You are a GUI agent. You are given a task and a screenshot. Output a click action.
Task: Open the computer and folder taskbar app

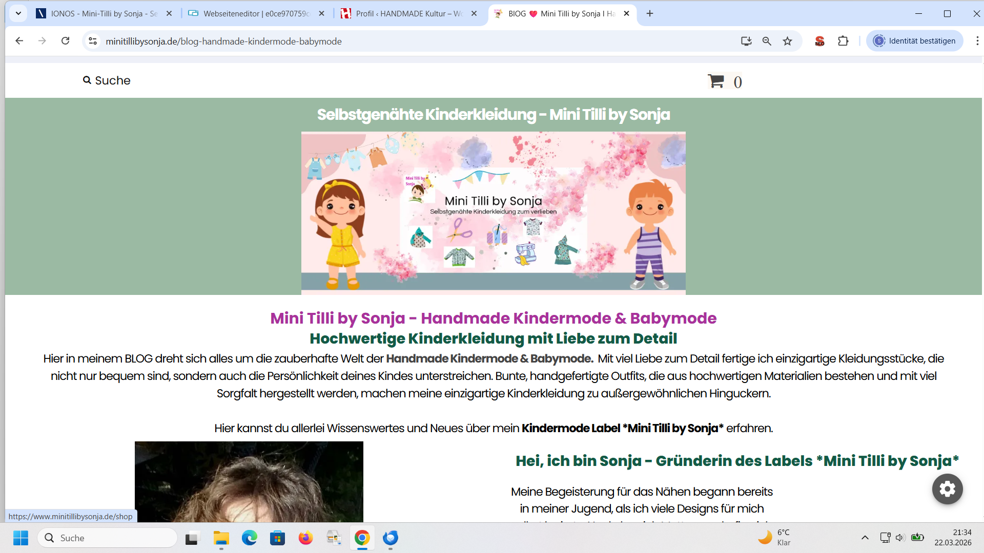point(334,538)
